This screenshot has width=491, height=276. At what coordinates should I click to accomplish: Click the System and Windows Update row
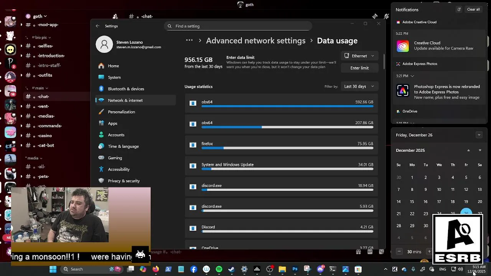(281, 166)
